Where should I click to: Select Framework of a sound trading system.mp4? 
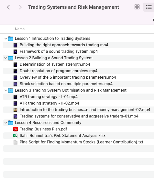tap(78, 51)
